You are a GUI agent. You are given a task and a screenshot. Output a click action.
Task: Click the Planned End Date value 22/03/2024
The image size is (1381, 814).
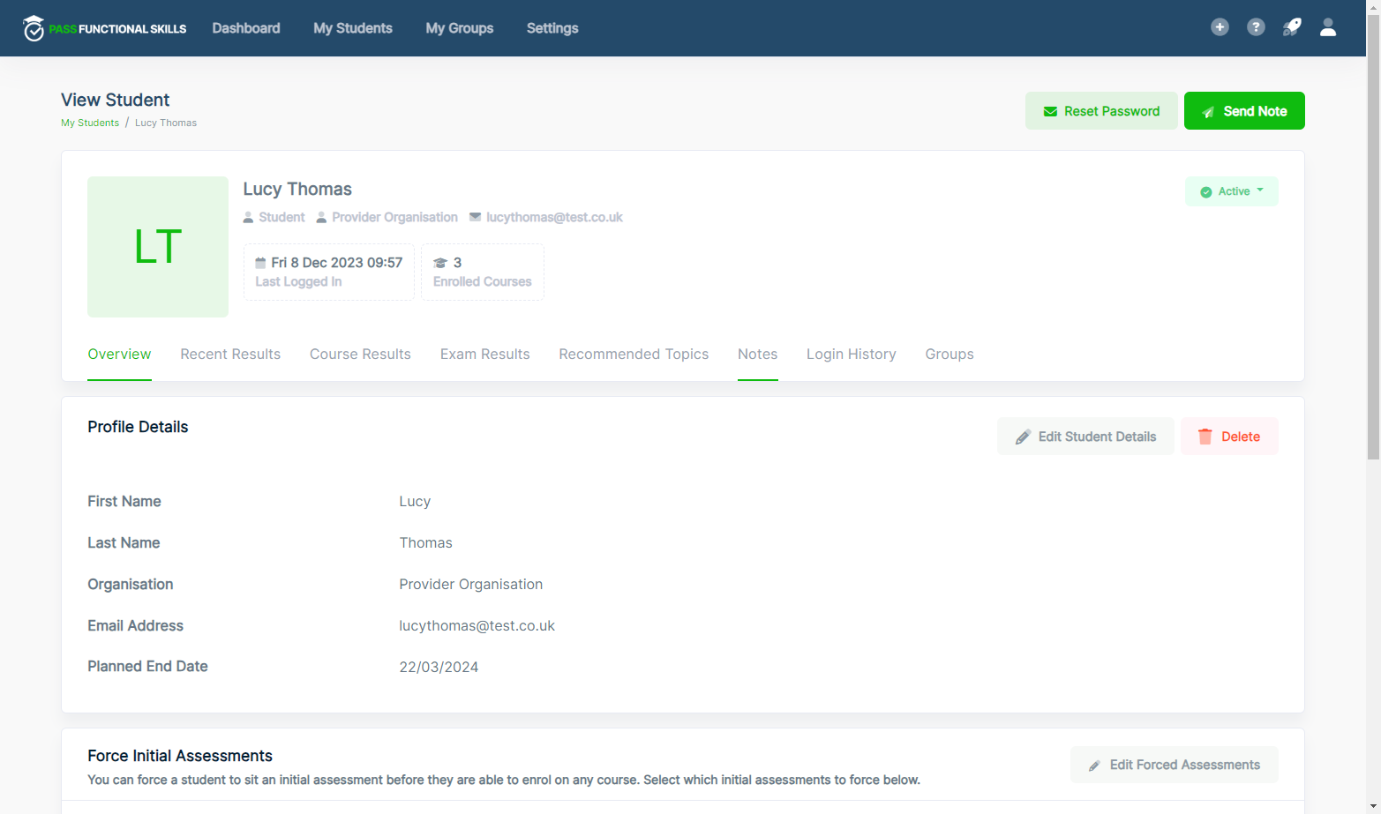[x=439, y=668]
